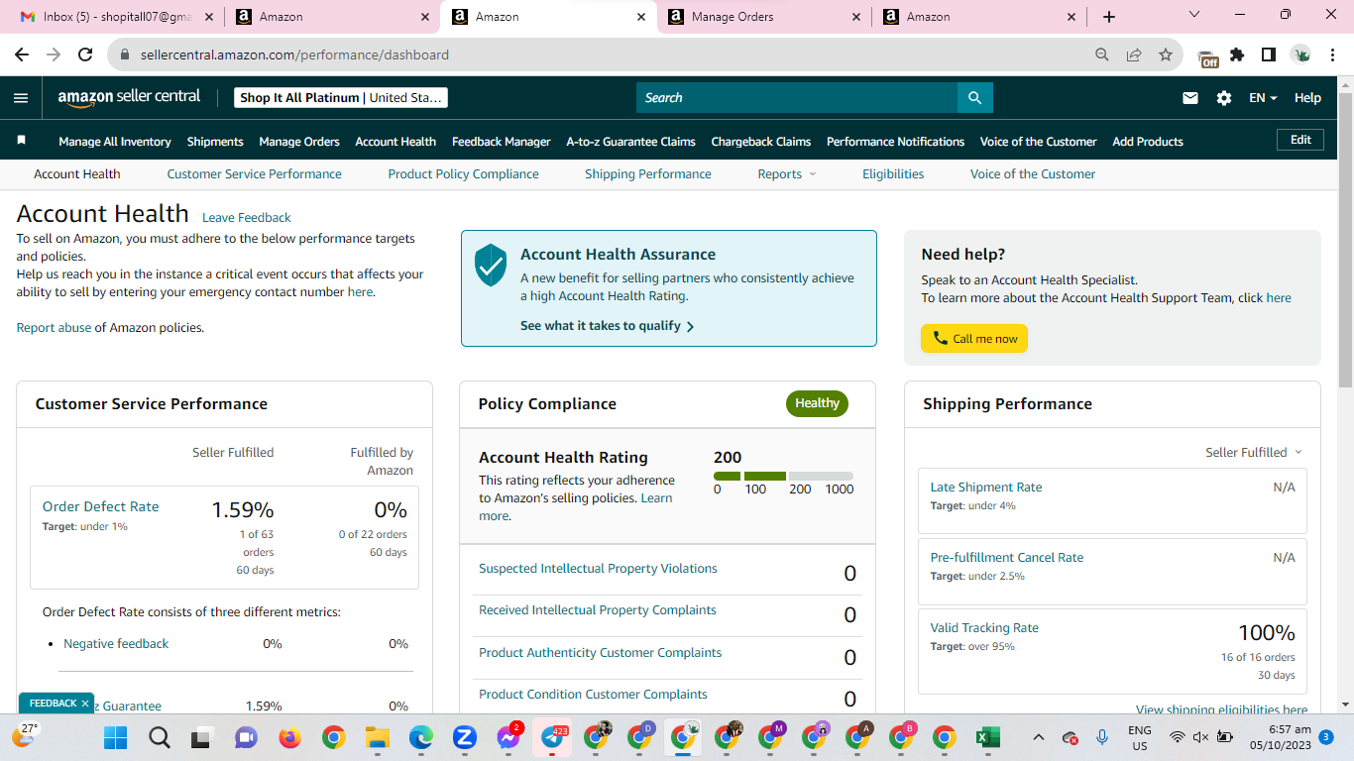
Task: Open the Shop It All Platinum account switcher
Action: (341, 97)
